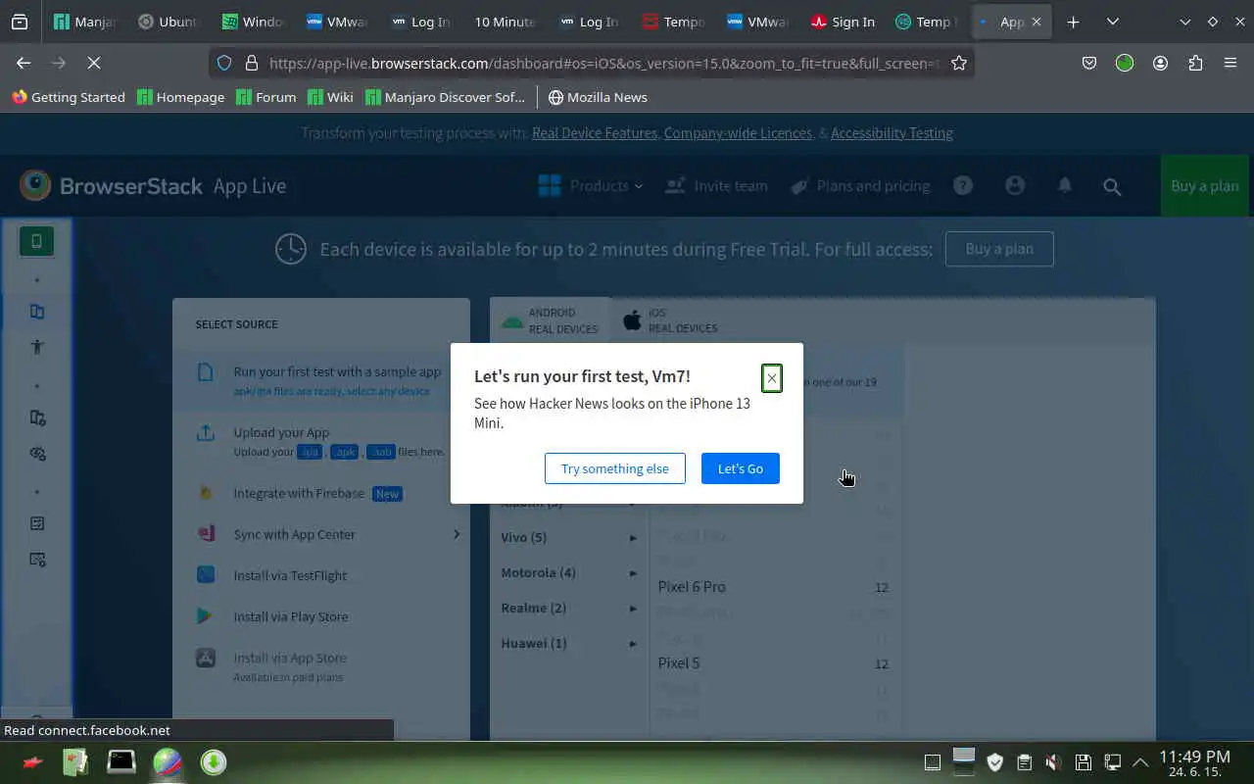Screen dimensions: 1254x784
Task: Open the help question mark icon
Action: [x=963, y=185]
